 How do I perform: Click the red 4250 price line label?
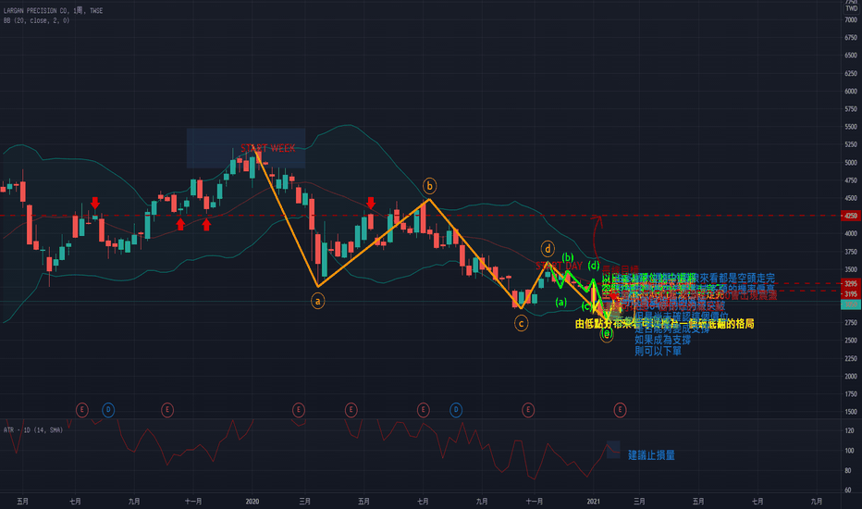pyautogui.click(x=851, y=216)
